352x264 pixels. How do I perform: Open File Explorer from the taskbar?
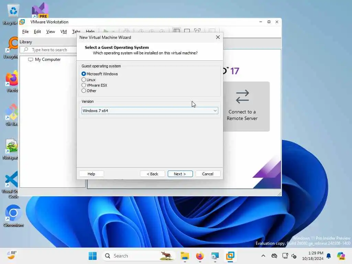185,256
